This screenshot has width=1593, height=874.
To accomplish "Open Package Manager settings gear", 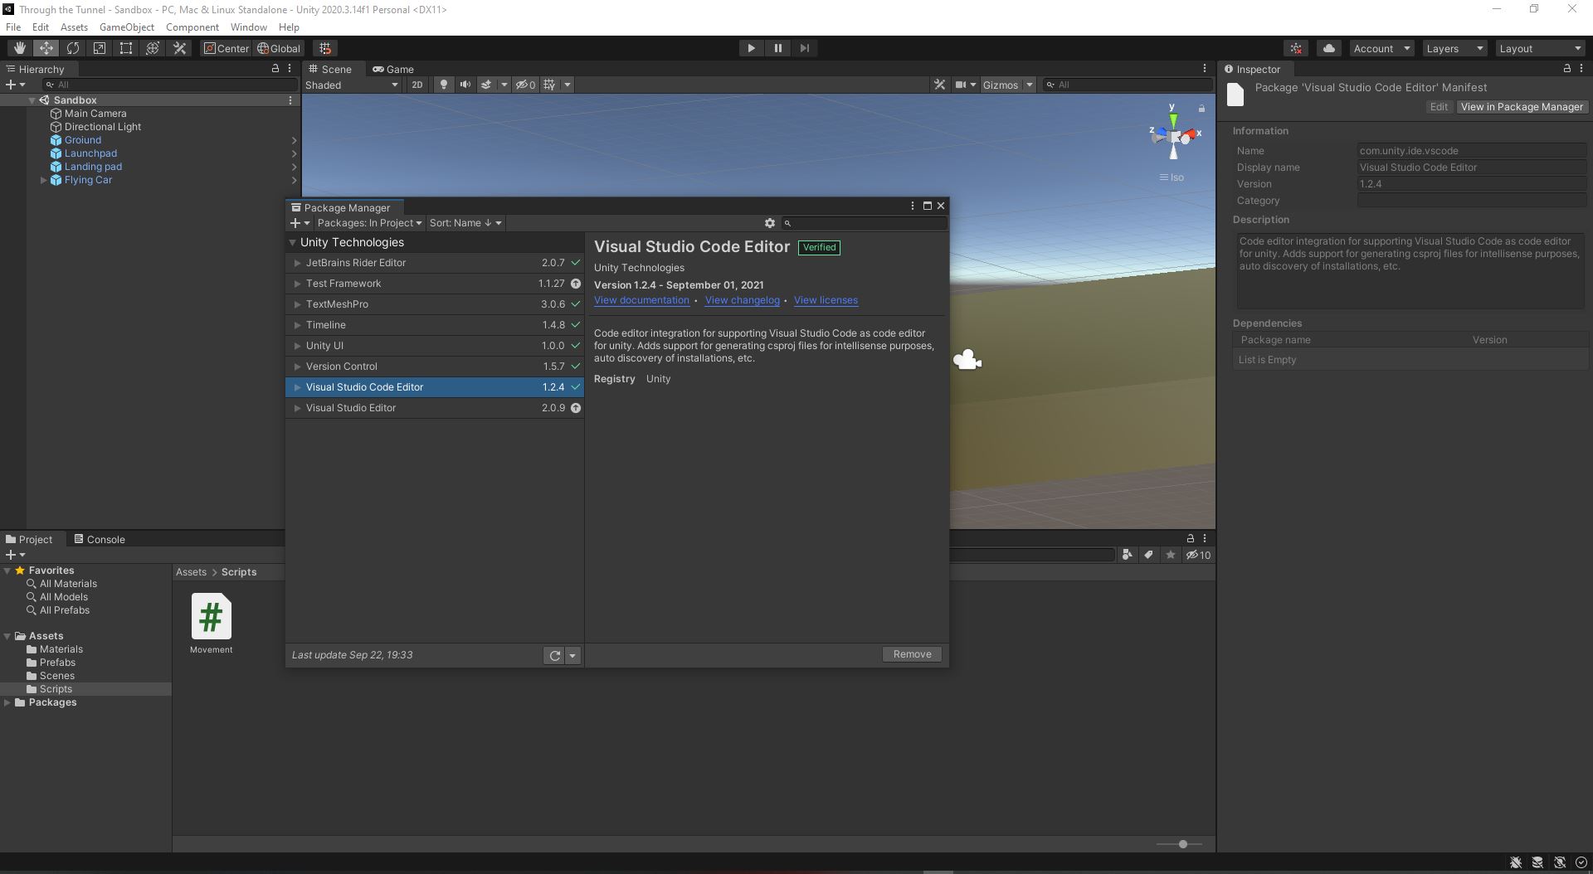I will click(769, 223).
